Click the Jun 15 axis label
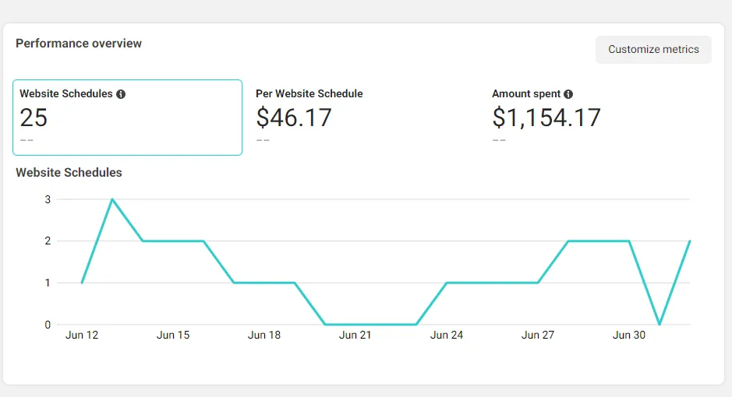 coord(173,336)
